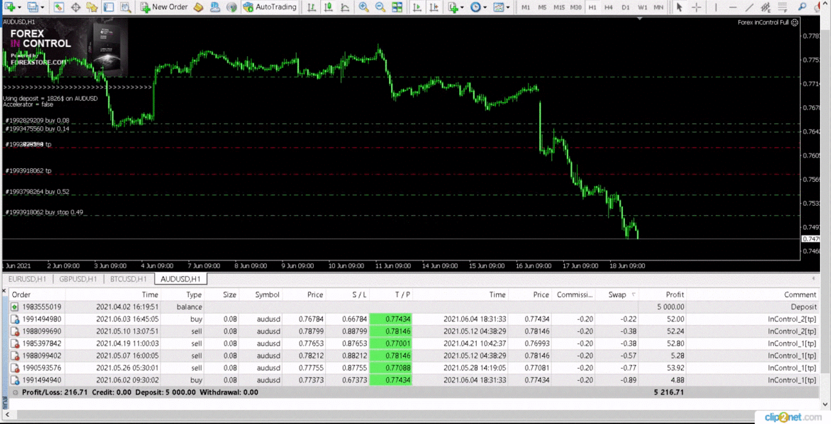
Task: Open the Market Watch panel icon
Action: [x=59, y=7]
